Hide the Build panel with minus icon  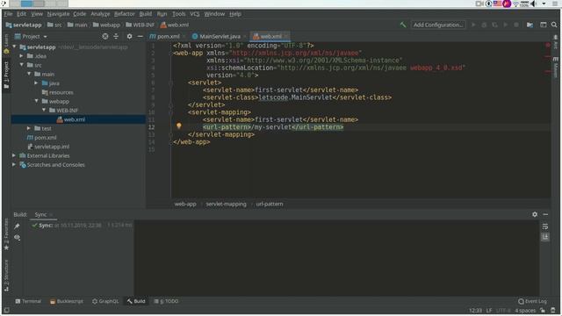pos(545,214)
